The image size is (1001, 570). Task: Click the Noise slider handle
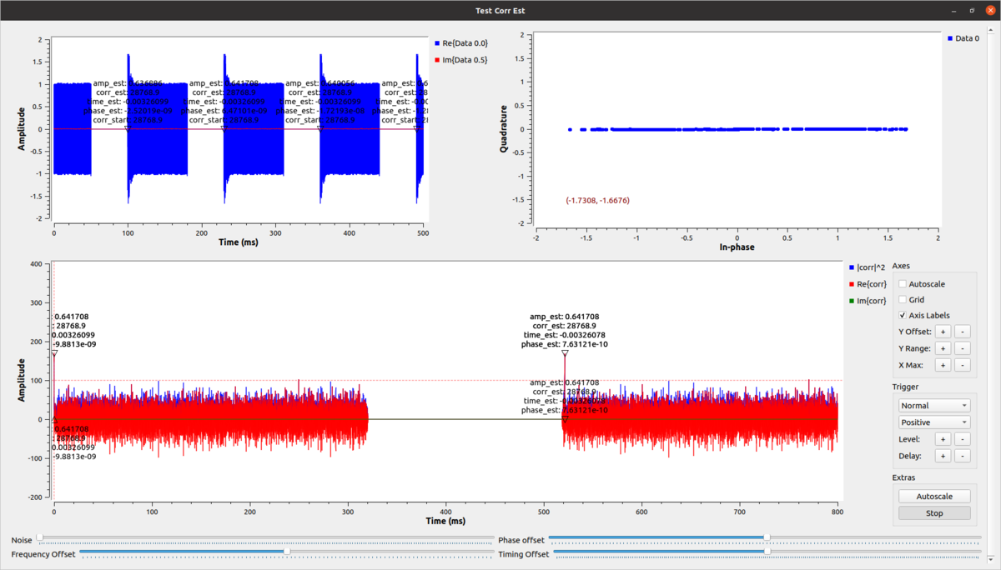(x=39, y=537)
